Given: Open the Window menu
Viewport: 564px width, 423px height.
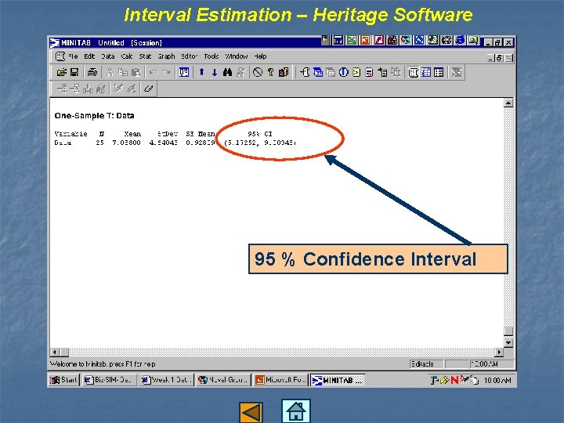Looking at the screenshot, I should point(237,56).
